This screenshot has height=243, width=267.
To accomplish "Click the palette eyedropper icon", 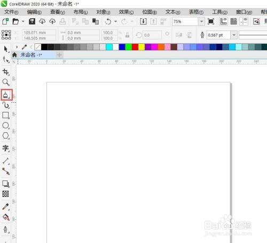I will 24,47.
